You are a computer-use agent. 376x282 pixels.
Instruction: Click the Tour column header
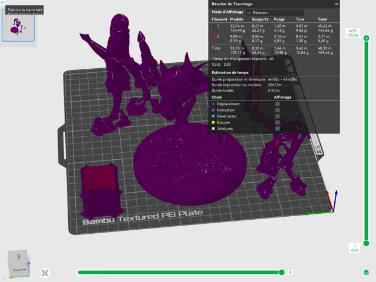point(300,19)
